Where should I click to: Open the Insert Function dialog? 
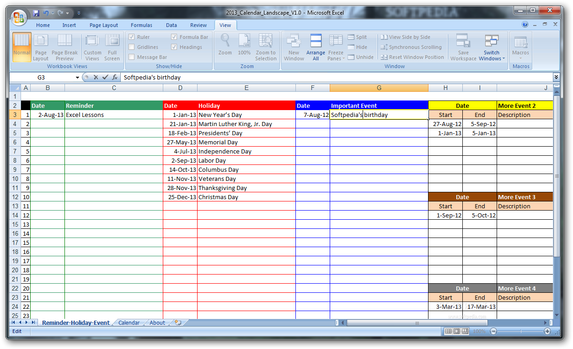(x=115, y=77)
